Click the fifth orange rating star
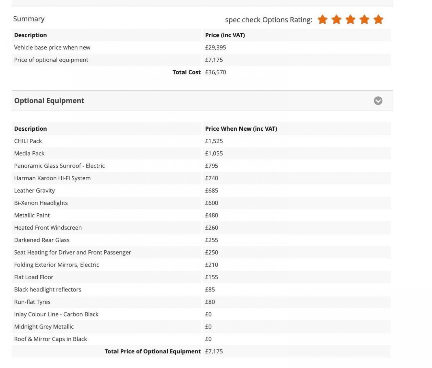The image size is (432, 368). [x=378, y=20]
